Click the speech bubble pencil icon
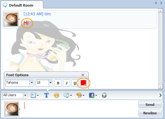The height and width of the screenshot is (119, 165). click(x=66, y=95)
